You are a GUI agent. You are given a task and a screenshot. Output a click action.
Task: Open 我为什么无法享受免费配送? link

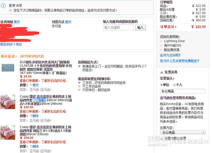pyautogui.click(x=180, y=61)
